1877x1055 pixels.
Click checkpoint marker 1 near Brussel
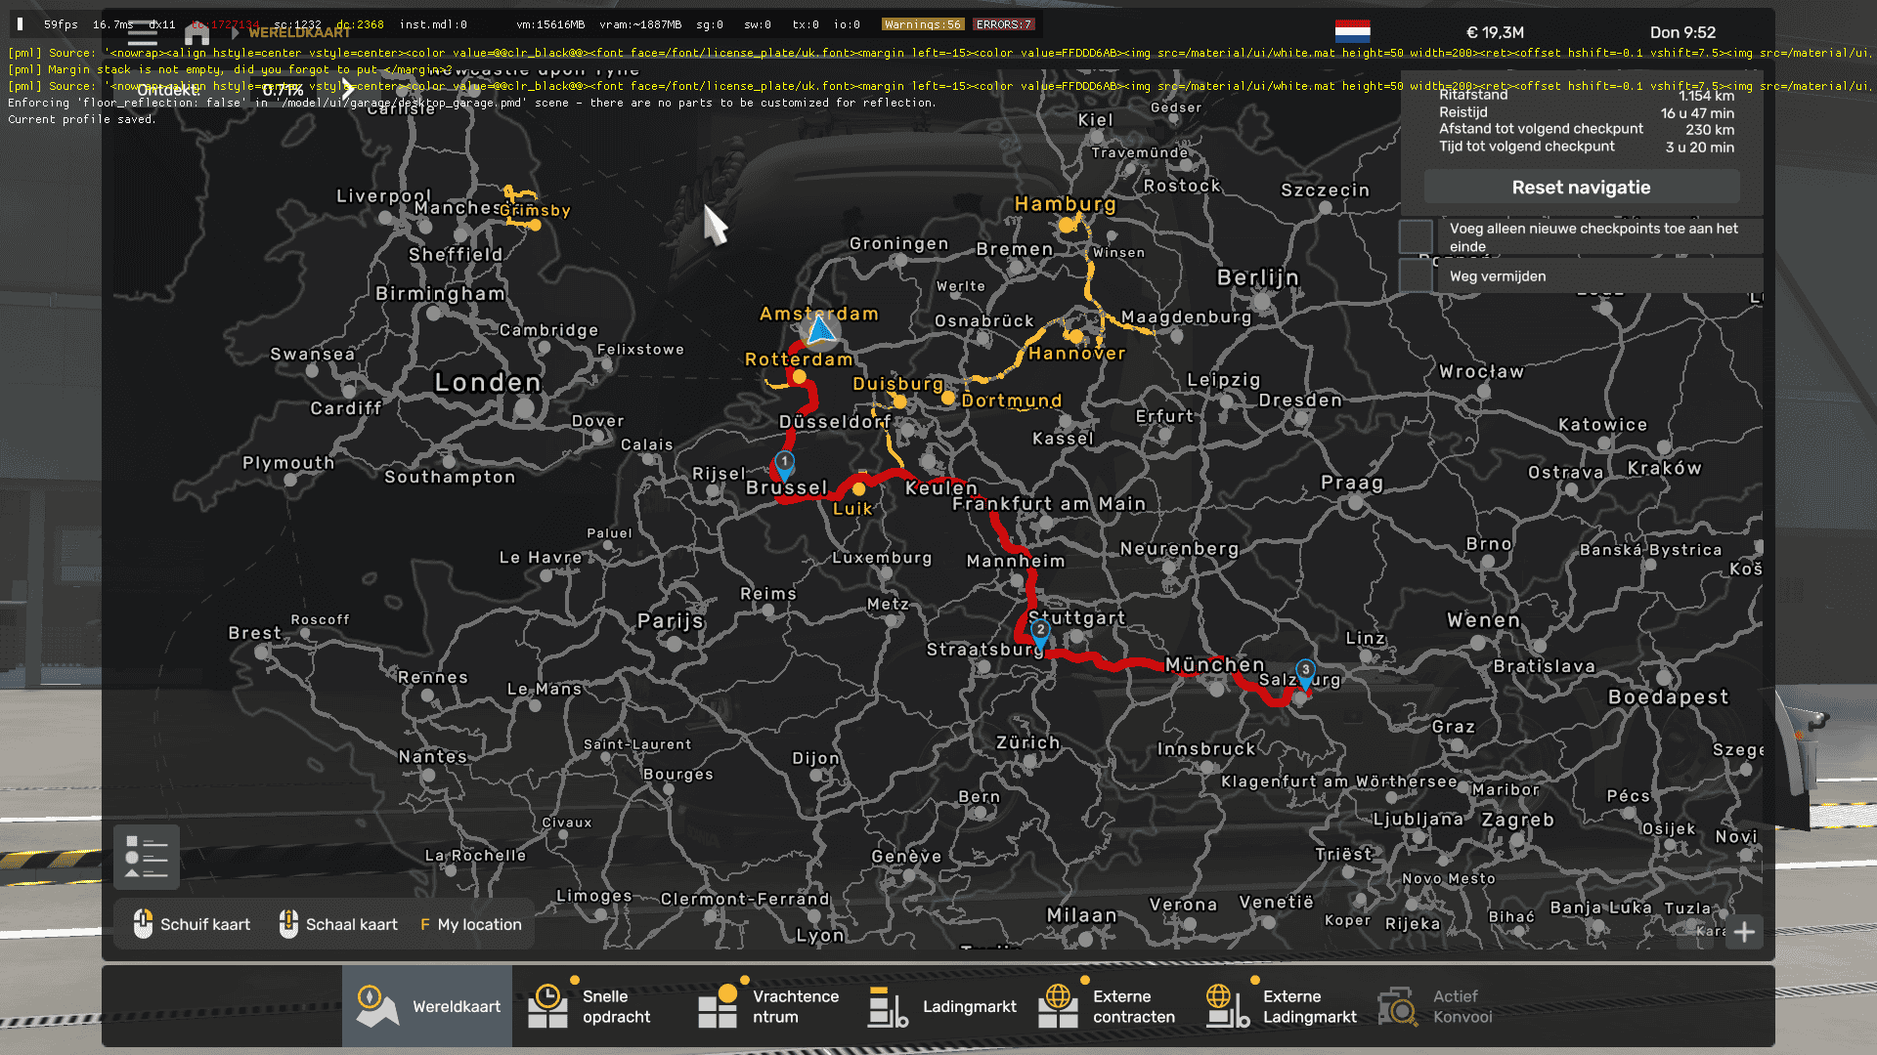coord(784,463)
